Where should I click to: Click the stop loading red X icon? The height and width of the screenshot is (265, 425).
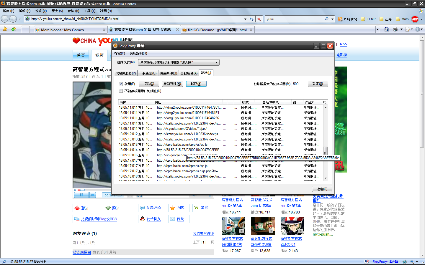pyautogui.click(x=259, y=19)
